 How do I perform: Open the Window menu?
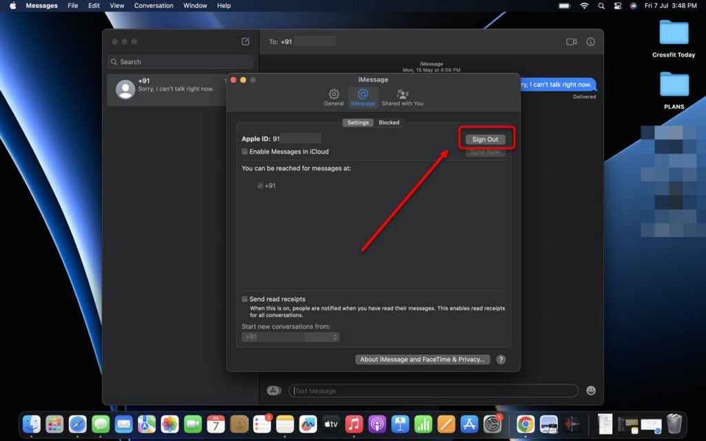tap(195, 6)
